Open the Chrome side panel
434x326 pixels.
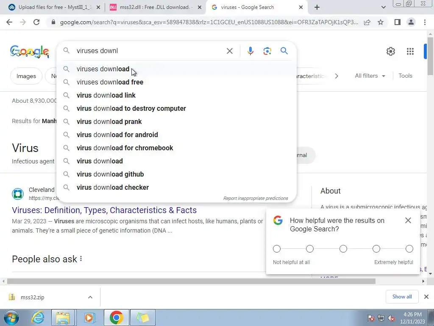pyautogui.click(x=398, y=22)
